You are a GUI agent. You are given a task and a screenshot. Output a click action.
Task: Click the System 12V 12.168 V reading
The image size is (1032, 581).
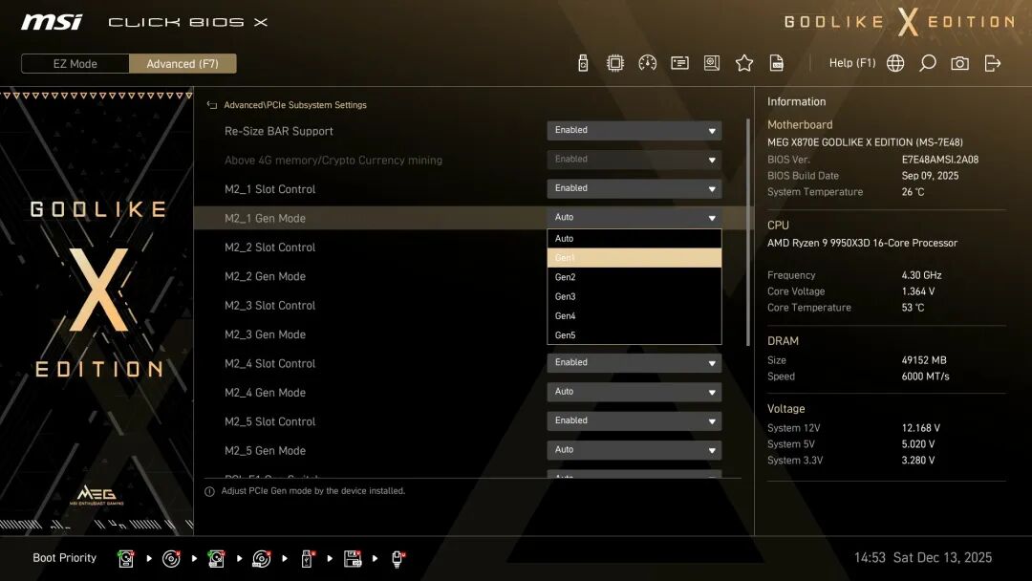(921, 428)
